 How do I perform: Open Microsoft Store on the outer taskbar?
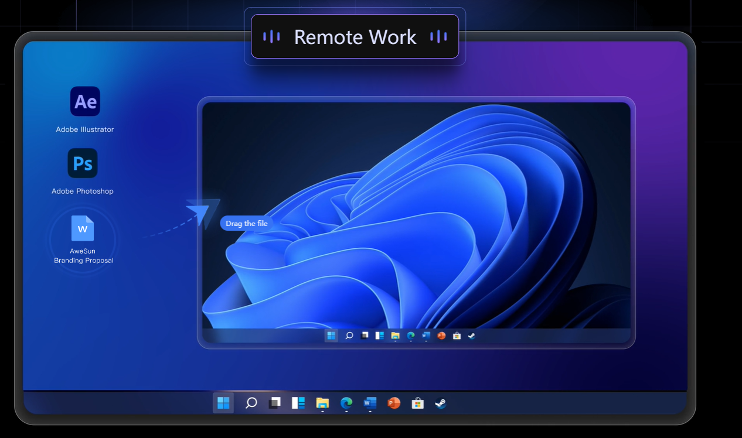417,403
